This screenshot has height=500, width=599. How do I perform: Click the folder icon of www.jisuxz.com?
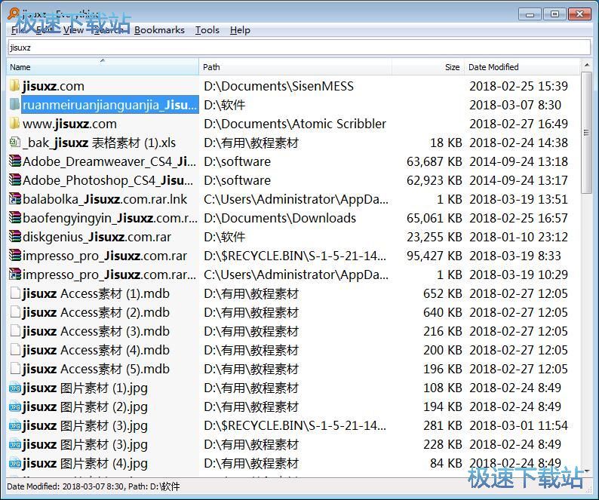(x=14, y=124)
